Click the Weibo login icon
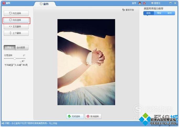The image size is (179, 127). 144,3
